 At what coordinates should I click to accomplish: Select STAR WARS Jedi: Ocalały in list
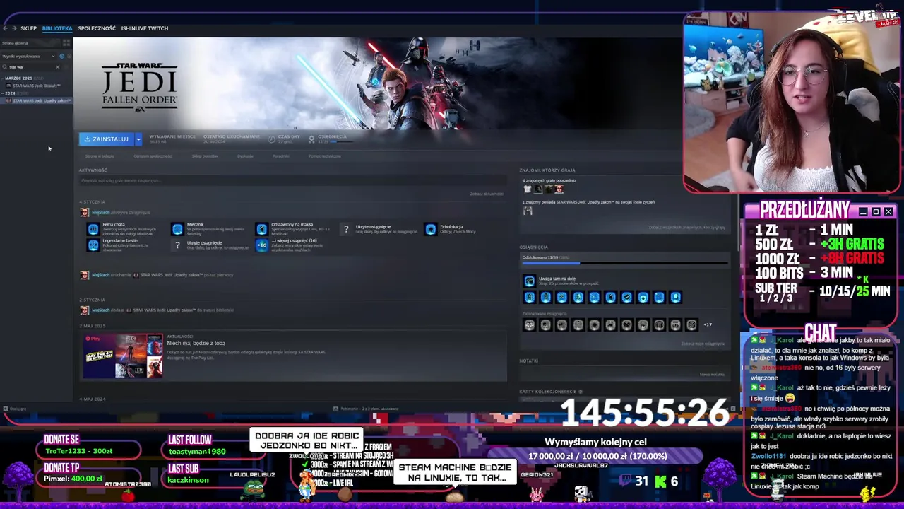click(x=35, y=86)
